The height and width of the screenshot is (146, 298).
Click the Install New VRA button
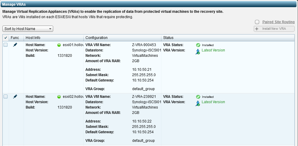coord(274,29)
